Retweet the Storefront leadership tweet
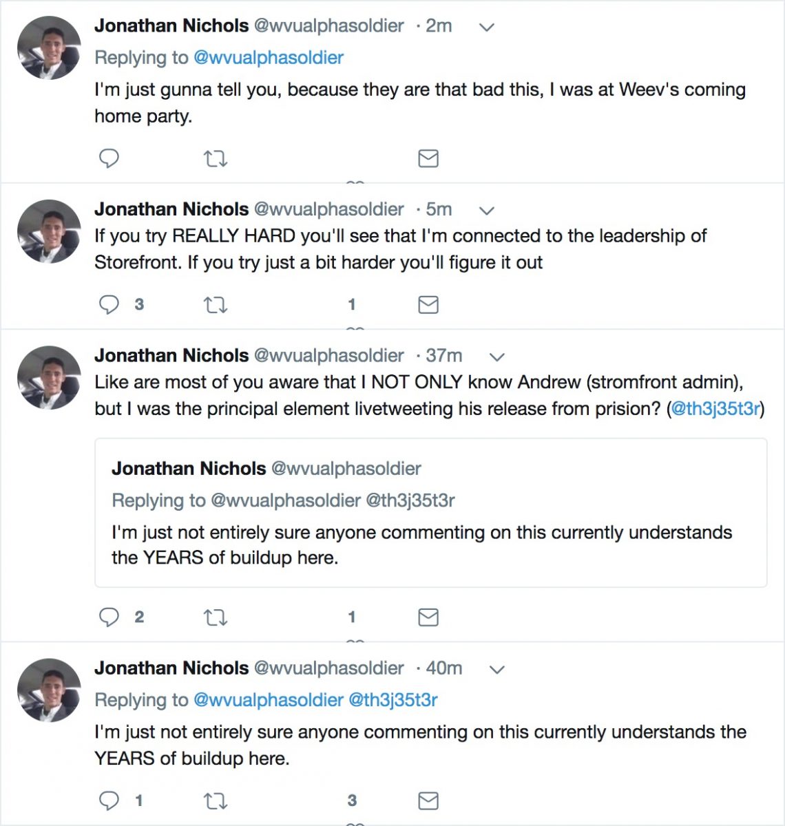This screenshot has height=826, width=785. (216, 305)
